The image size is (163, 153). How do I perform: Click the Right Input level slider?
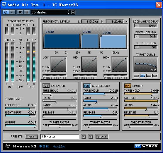21,116
